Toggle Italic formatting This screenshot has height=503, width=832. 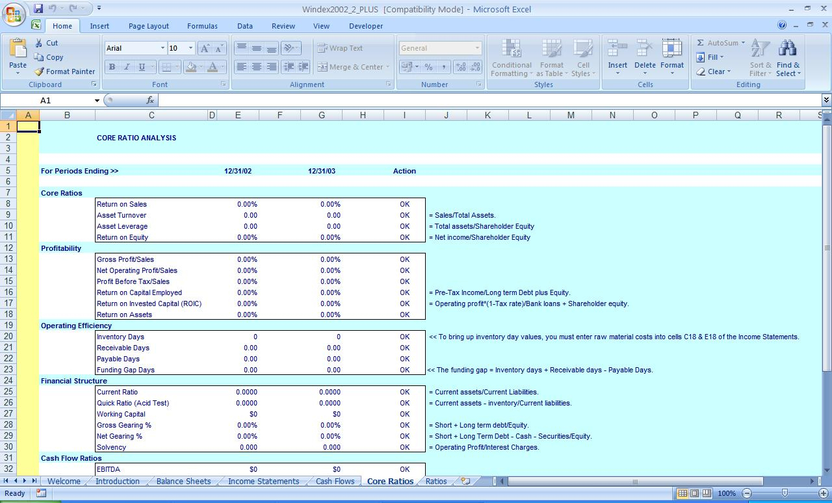[x=127, y=67]
